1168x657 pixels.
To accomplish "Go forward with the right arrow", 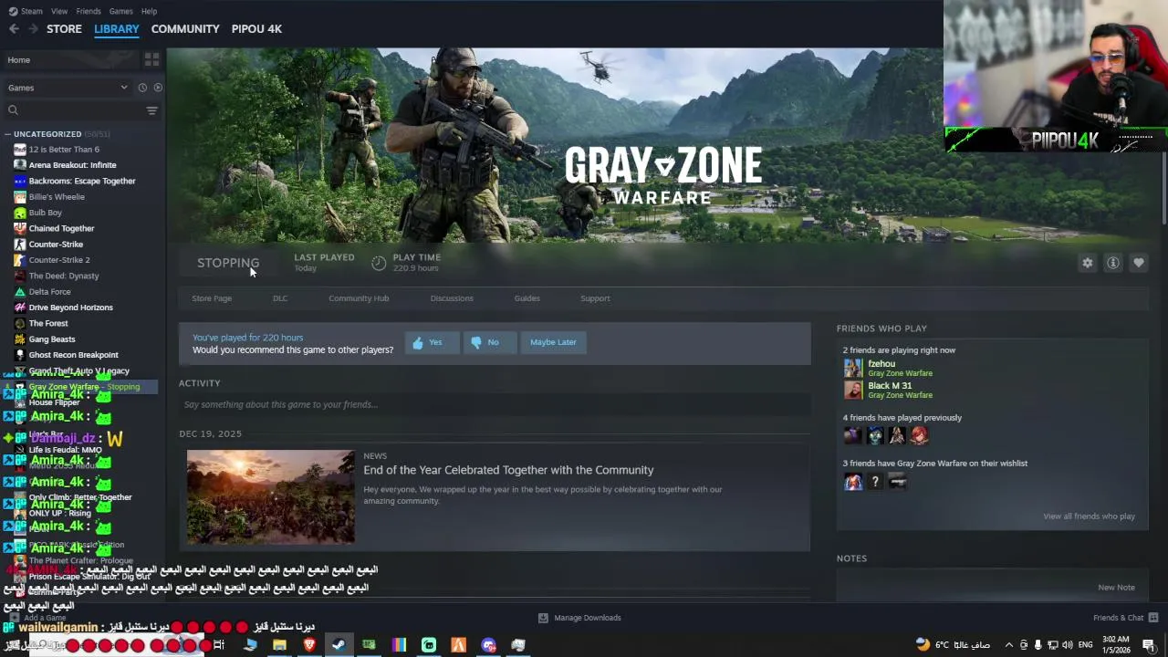I will click(33, 29).
